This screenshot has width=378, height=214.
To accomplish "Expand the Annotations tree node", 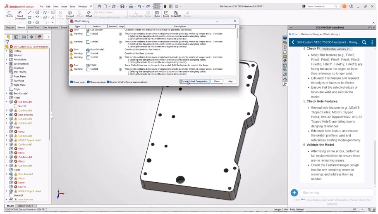I will [6, 59].
